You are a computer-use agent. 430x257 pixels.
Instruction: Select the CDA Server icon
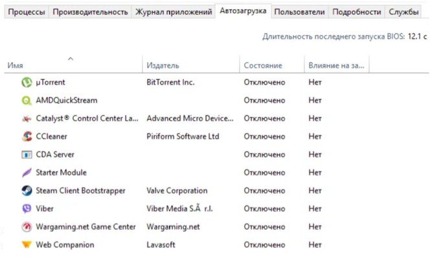pyautogui.click(x=27, y=154)
